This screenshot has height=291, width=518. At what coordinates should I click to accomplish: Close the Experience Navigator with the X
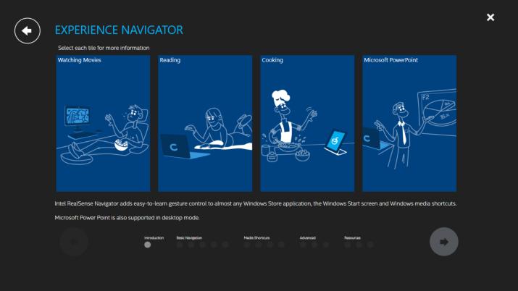point(490,17)
